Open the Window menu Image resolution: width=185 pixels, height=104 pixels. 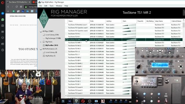59,6
